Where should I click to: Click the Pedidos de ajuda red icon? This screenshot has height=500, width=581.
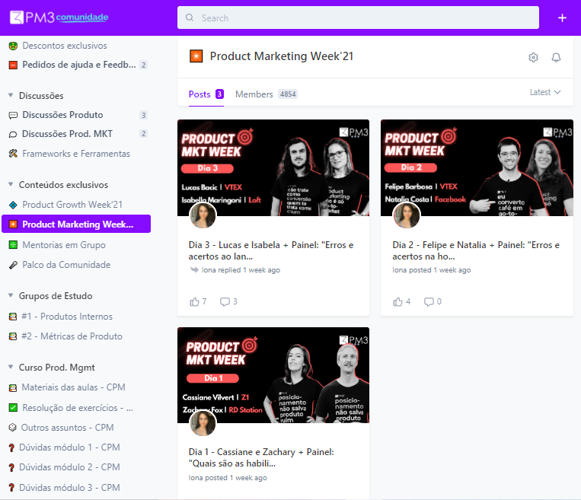point(13,65)
